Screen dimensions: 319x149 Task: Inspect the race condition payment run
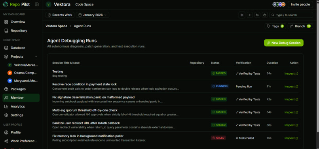click(x=291, y=87)
